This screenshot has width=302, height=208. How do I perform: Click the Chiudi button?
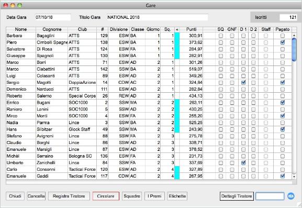pyautogui.click(x=15, y=196)
